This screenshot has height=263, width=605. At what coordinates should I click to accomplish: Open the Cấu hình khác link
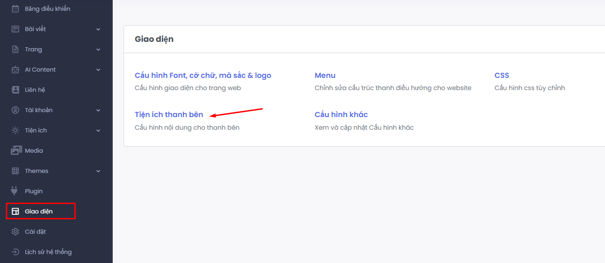point(341,115)
